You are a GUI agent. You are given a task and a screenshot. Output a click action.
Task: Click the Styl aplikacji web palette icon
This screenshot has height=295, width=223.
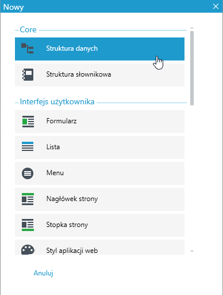28,249
